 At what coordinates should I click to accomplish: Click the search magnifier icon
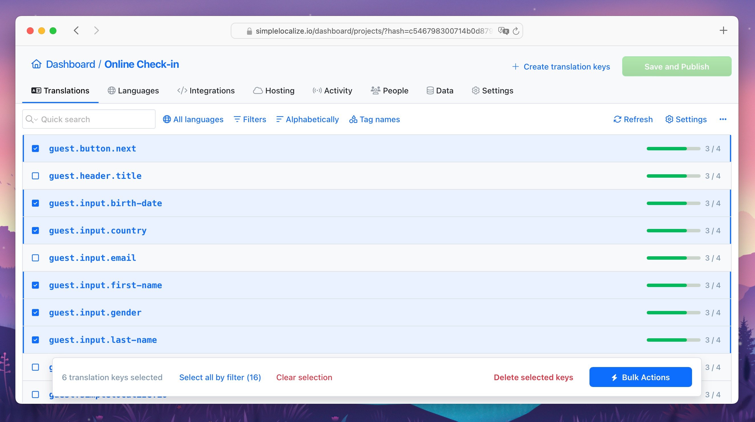tap(29, 119)
